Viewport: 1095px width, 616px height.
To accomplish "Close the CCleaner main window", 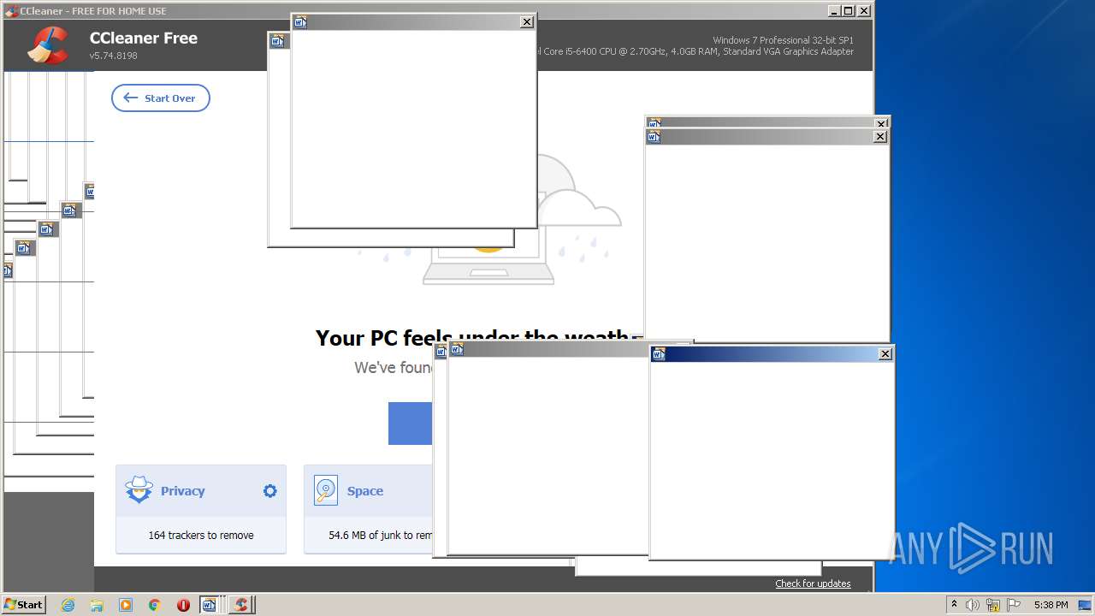I will point(864,10).
